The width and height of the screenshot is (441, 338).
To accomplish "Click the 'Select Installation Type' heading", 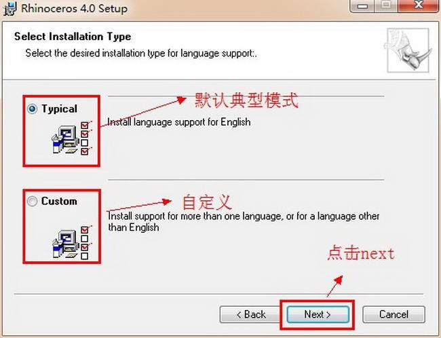I will pos(73,37).
